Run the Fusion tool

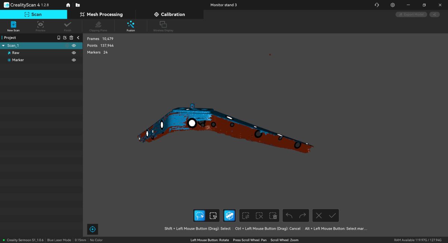click(131, 25)
